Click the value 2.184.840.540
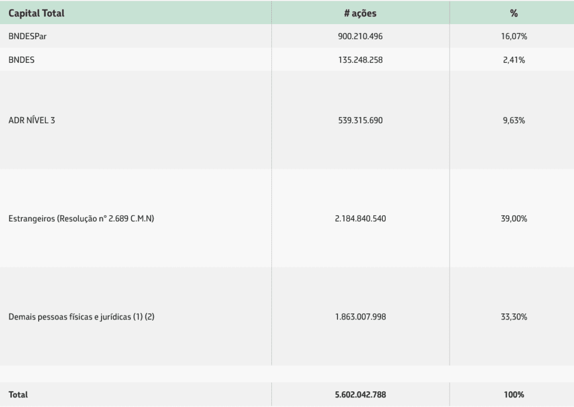This screenshot has height=407, width=574. [x=360, y=219]
